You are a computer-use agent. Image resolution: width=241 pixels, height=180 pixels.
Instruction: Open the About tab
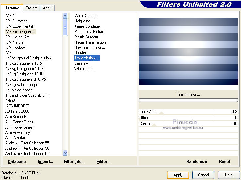(x=48, y=8)
